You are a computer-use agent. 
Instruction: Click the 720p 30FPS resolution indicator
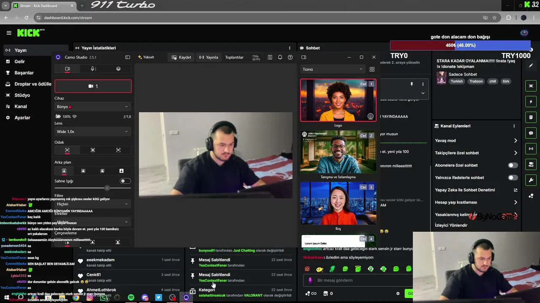tap(256, 57)
